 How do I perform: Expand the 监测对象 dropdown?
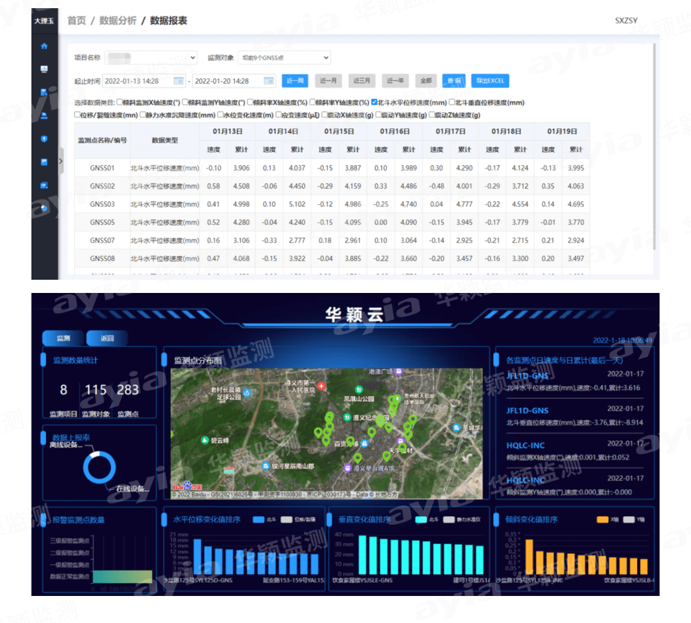[x=284, y=58]
